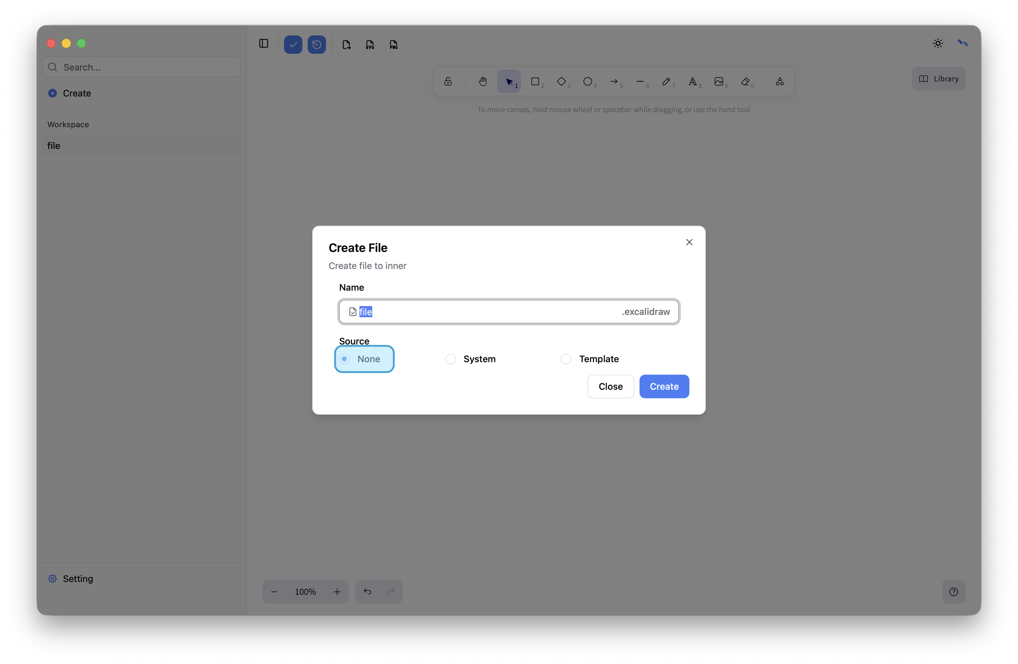Toggle the light theme sun icon

938,43
